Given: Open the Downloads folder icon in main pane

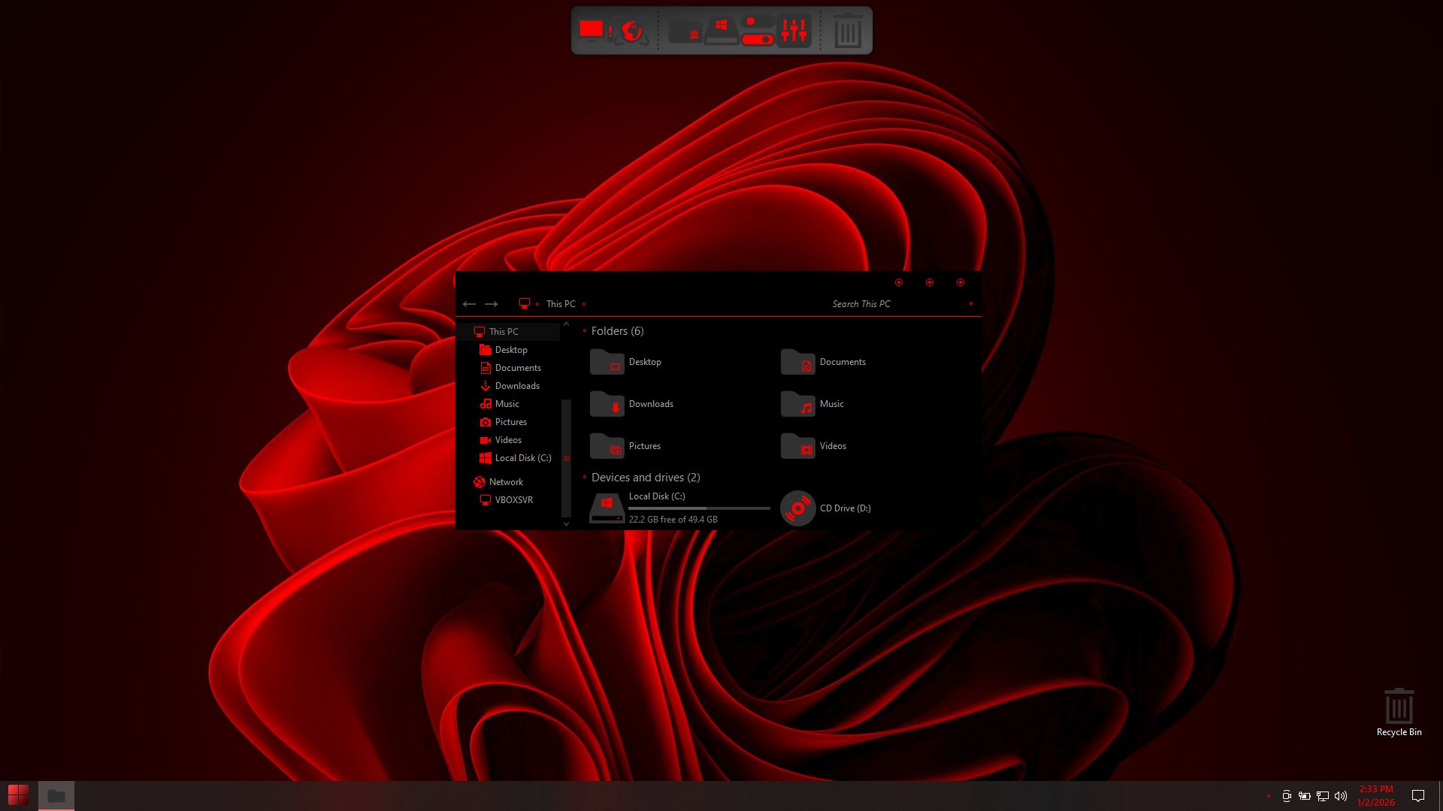Looking at the screenshot, I should tap(607, 404).
